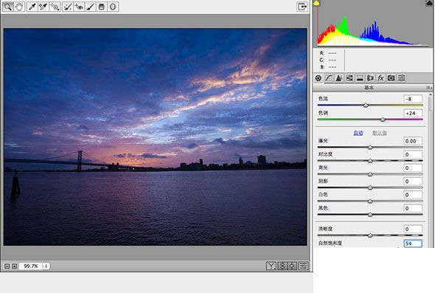Open the fx Effects tab
The width and height of the screenshot is (435, 293).
click(380, 78)
